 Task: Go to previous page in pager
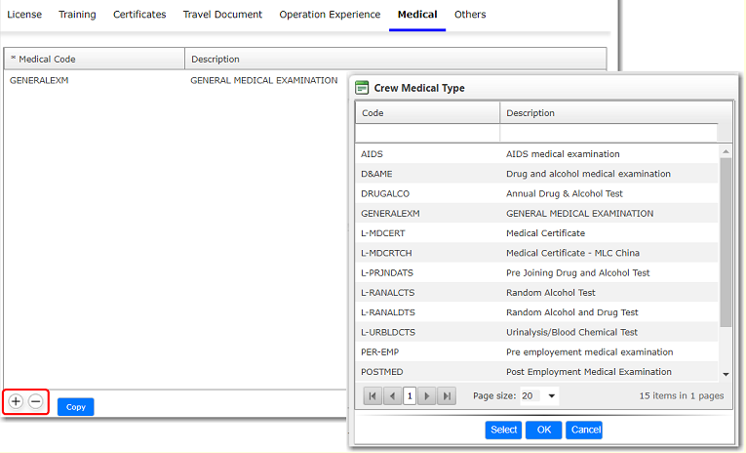point(391,395)
